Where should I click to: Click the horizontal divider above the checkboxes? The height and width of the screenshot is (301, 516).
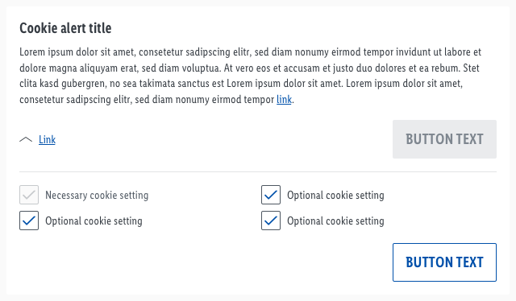coord(258,171)
